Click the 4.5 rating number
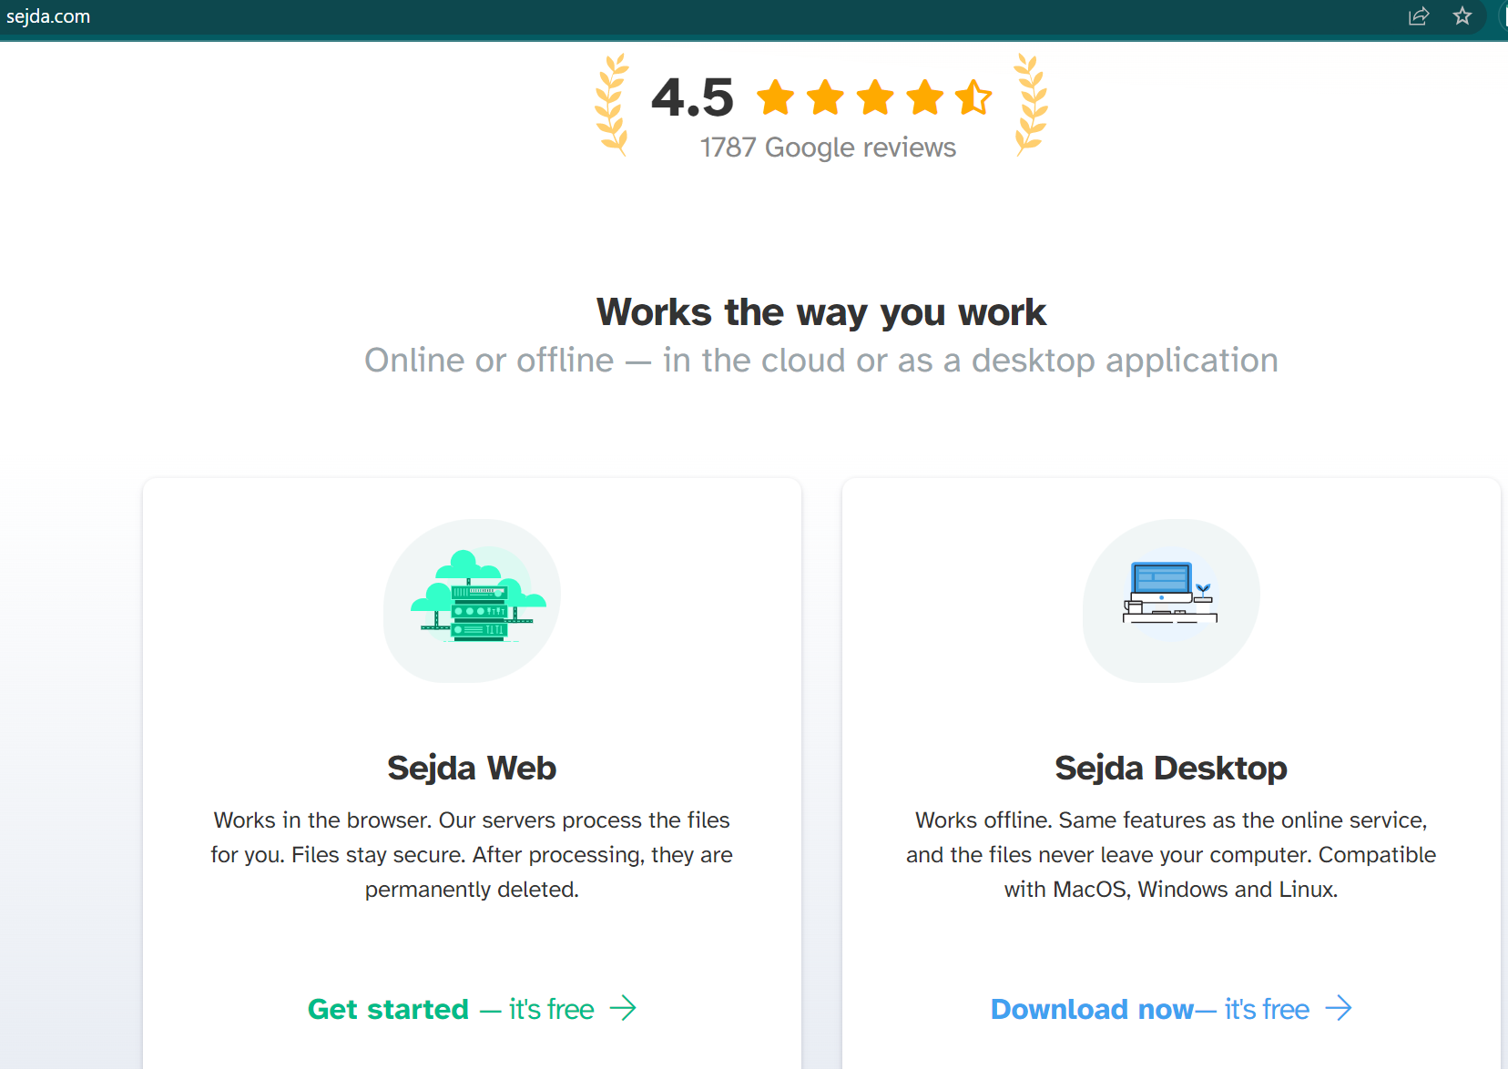This screenshot has width=1508, height=1069. (692, 97)
